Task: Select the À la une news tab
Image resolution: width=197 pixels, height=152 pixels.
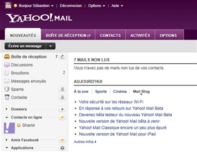Action: 81,91
